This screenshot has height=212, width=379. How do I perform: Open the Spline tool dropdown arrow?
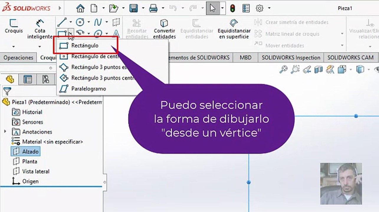107,22
